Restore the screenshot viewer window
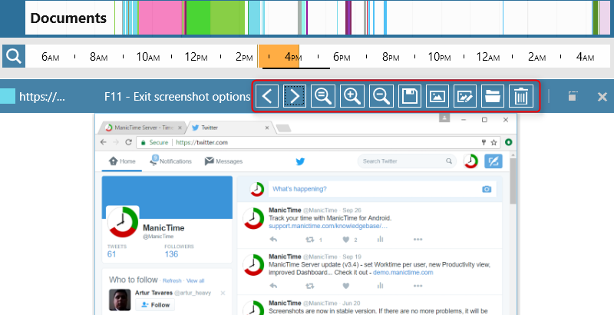This screenshot has width=614, height=315. pyautogui.click(x=573, y=97)
